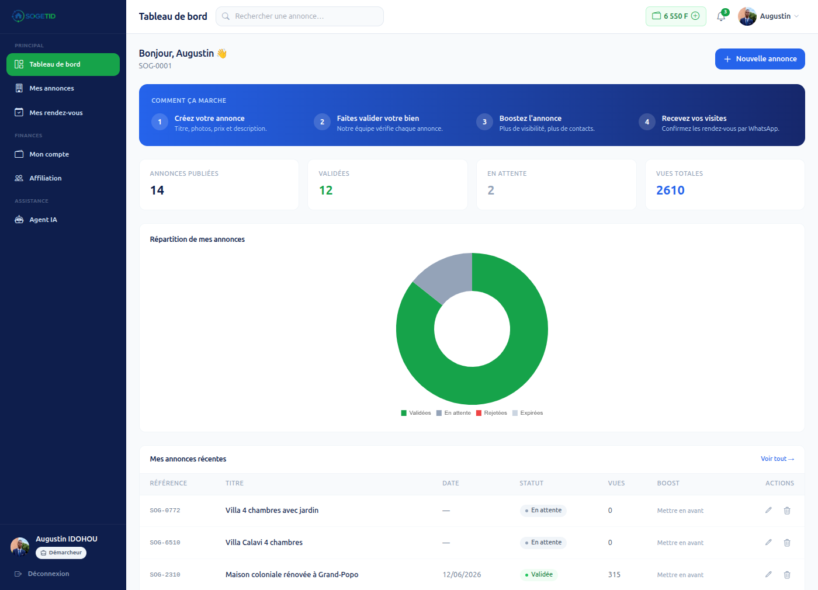
Task: Click the search magnifier icon
Action: 226,16
